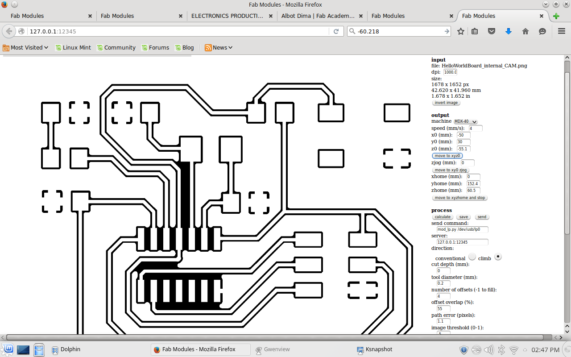Open the News feed bookmark dropdown

click(219, 47)
